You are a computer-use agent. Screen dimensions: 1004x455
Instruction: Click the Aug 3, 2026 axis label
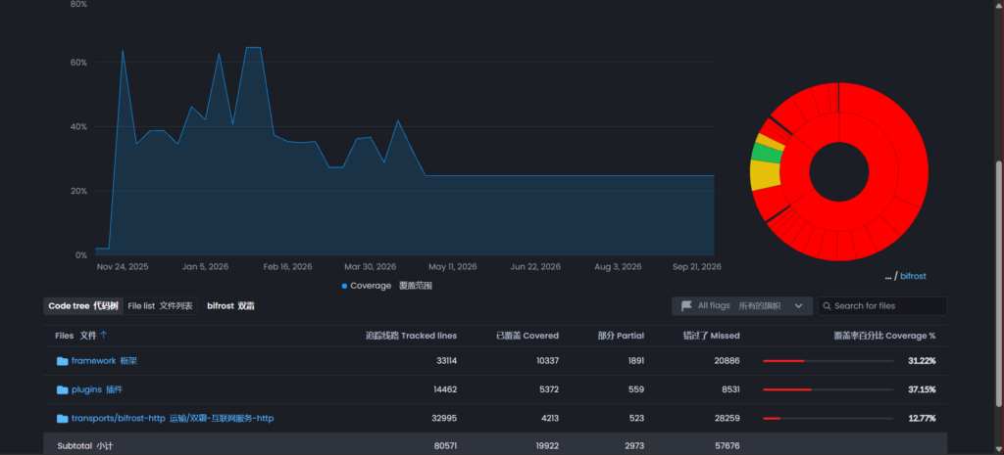(x=618, y=267)
